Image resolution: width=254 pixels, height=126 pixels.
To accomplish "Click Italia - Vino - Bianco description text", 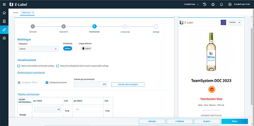I will pyautogui.click(x=211, y=105).
